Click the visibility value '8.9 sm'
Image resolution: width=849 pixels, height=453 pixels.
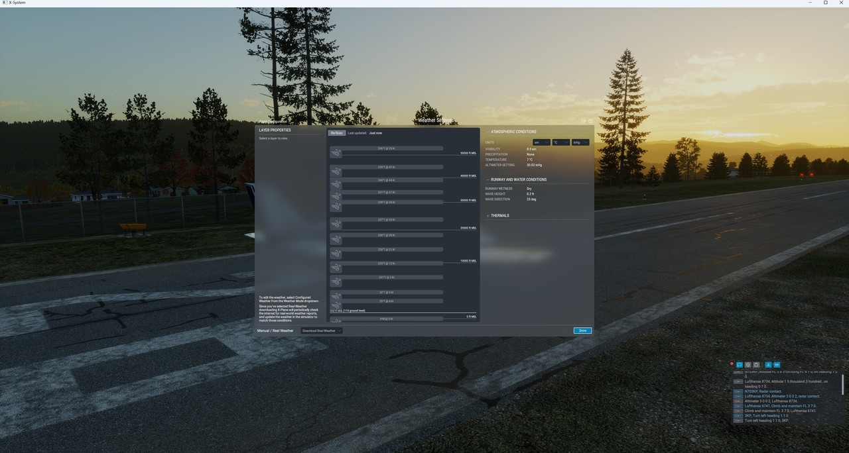pyautogui.click(x=531, y=149)
